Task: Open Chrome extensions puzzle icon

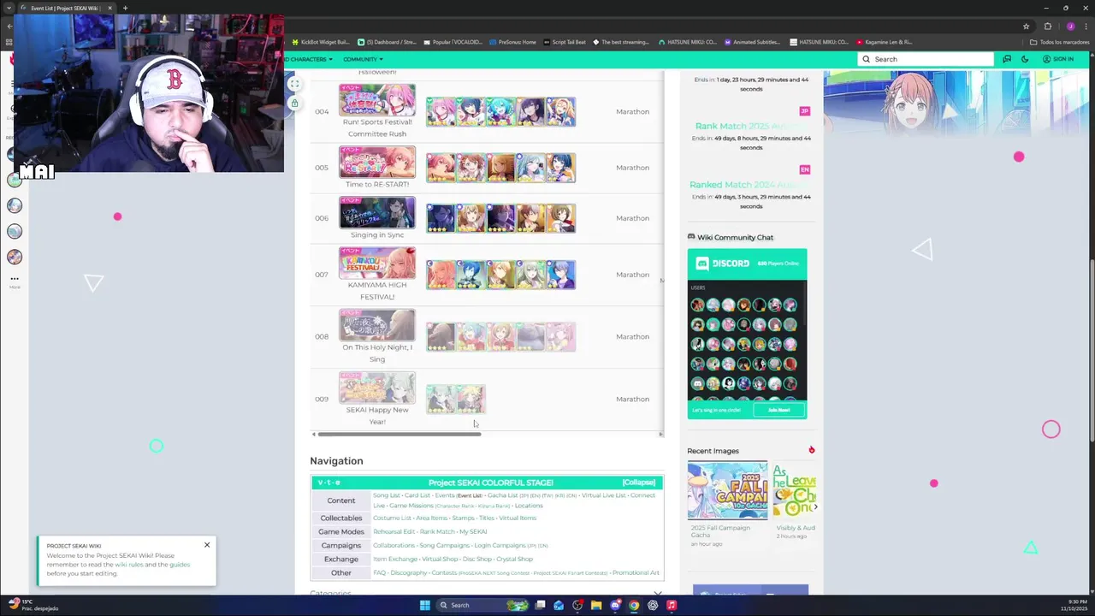Action: coord(1047,26)
